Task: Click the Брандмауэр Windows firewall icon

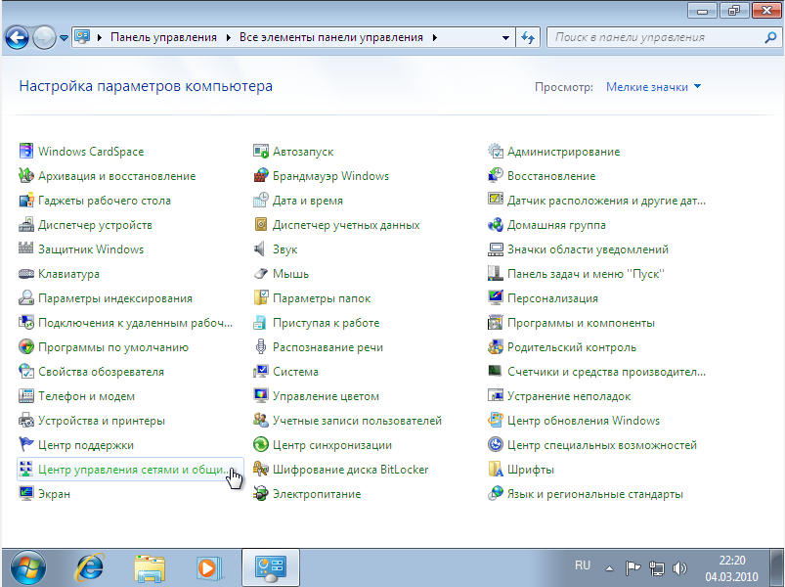Action: (261, 175)
